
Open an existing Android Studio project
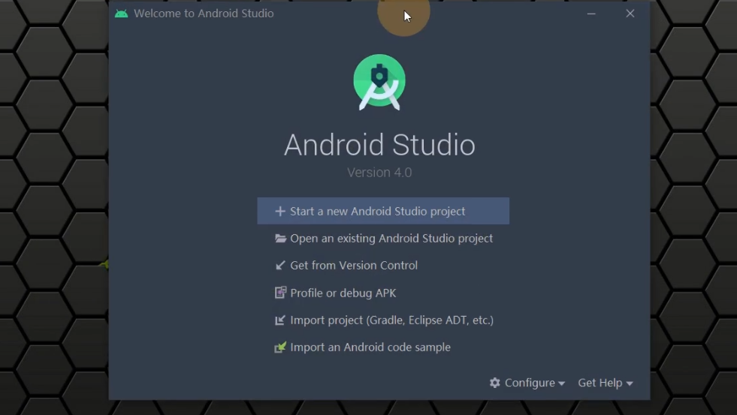(383, 239)
